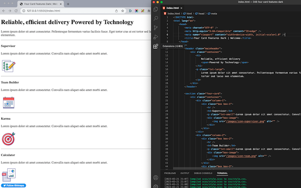Share this page from the address bar

pyautogui.click(x=117, y=11)
